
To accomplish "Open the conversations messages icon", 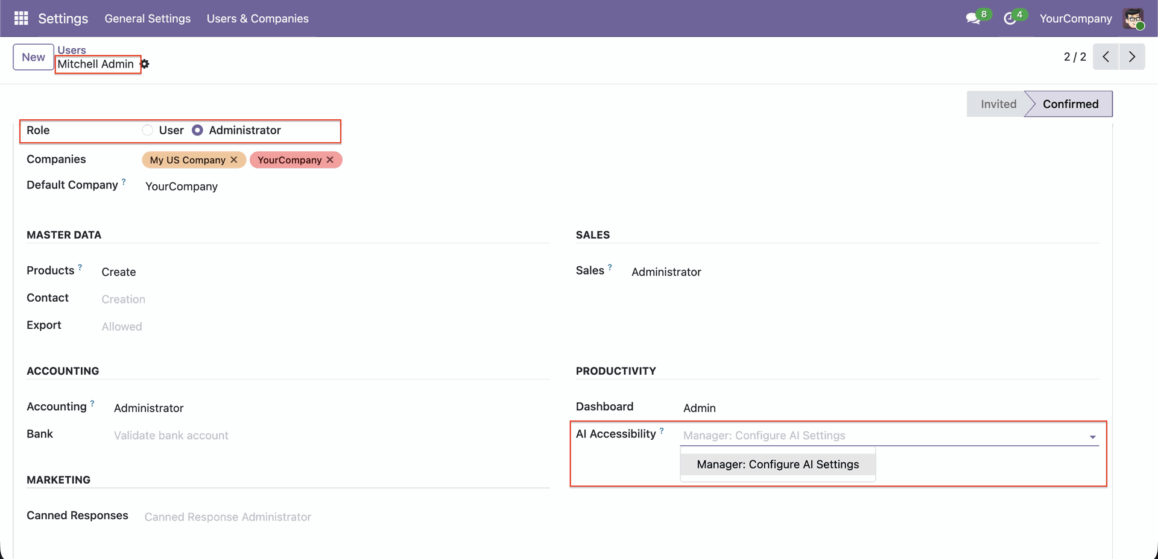I will pos(972,19).
